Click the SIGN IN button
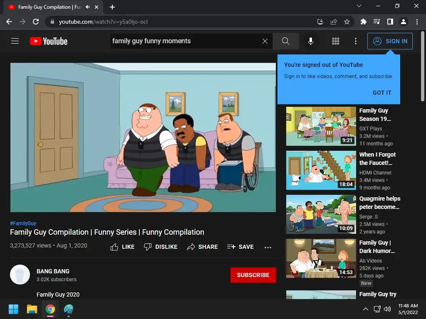 390,41
